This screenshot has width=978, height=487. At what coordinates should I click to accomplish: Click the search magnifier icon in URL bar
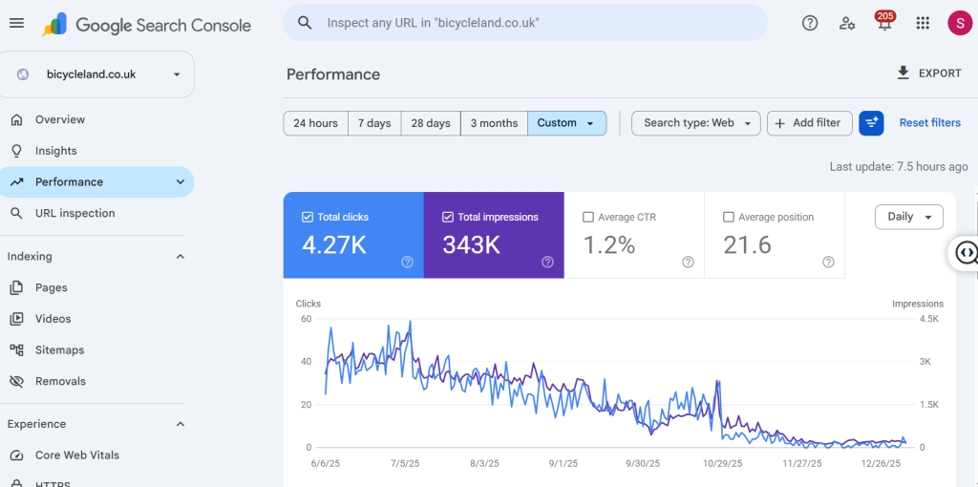pyautogui.click(x=305, y=23)
